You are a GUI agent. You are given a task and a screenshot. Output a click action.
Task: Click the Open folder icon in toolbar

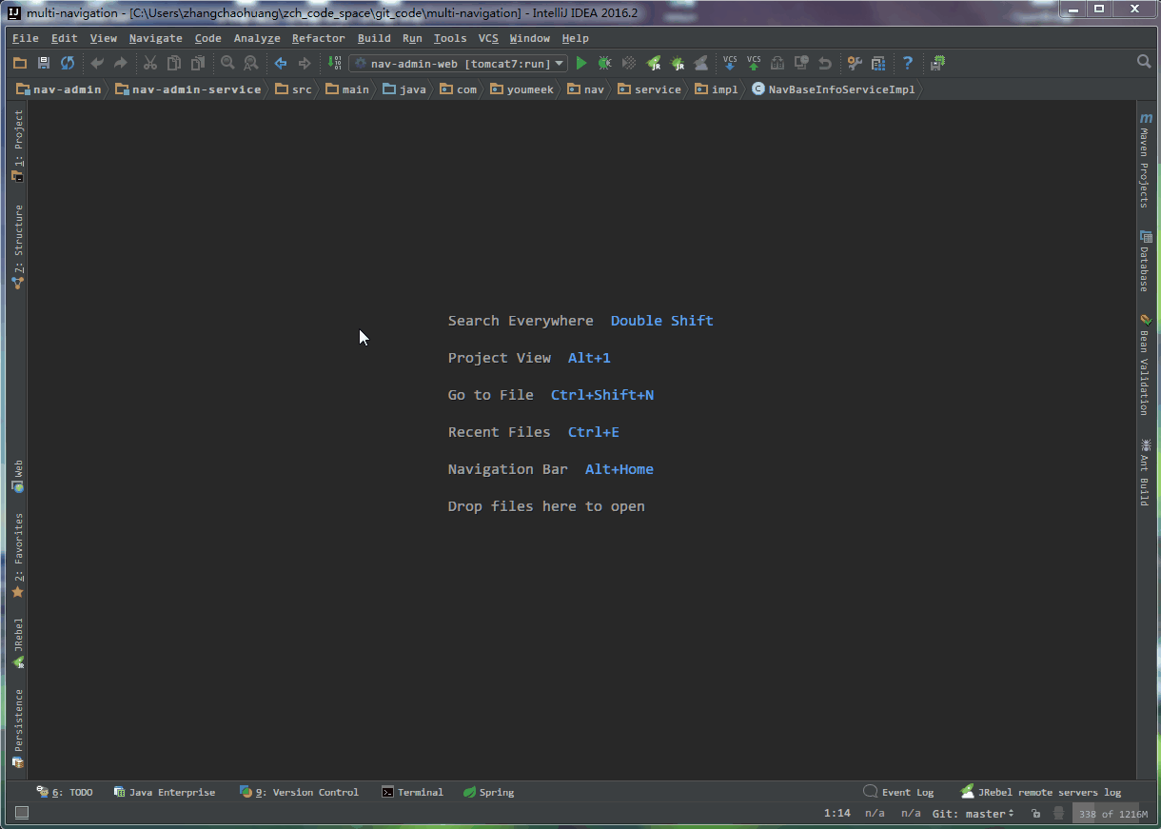(20, 64)
